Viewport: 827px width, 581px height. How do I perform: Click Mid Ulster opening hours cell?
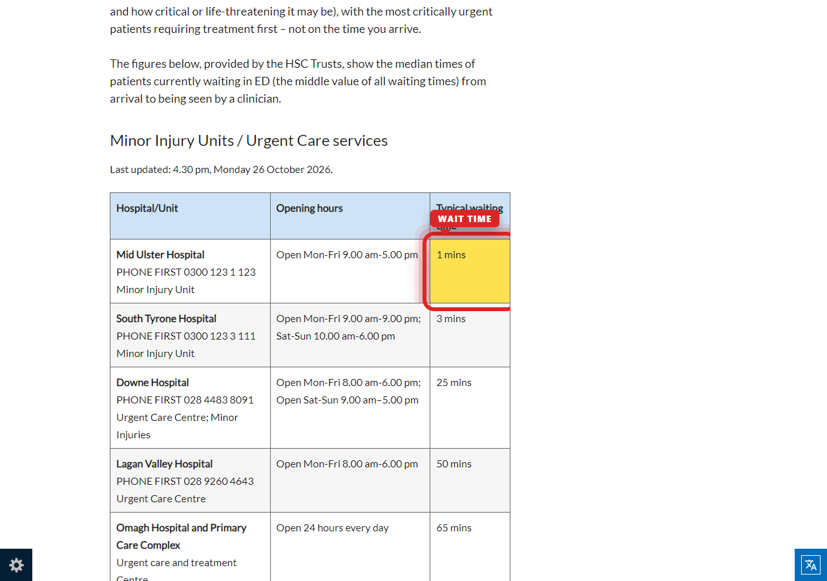(x=350, y=271)
